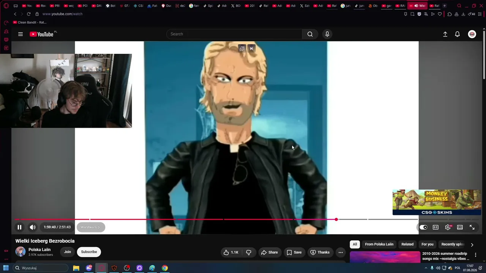Show hidden system tray icons
The width and height of the screenshot is (486, 273).
coord(426,268)
